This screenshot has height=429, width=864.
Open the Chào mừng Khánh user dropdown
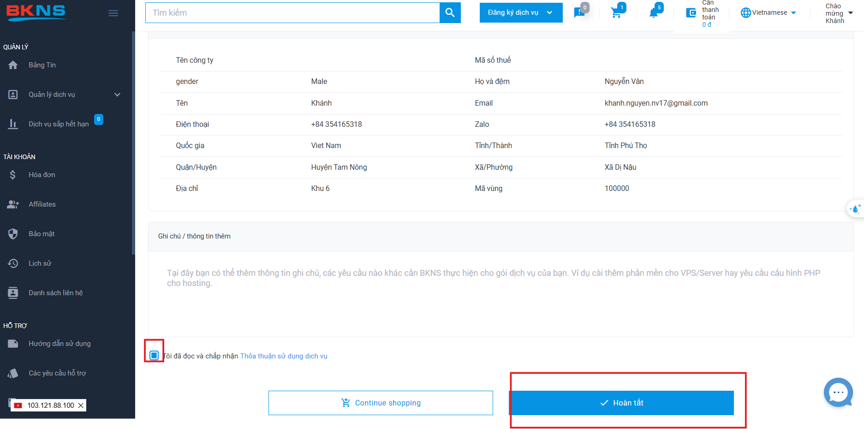tap(839, 13)
